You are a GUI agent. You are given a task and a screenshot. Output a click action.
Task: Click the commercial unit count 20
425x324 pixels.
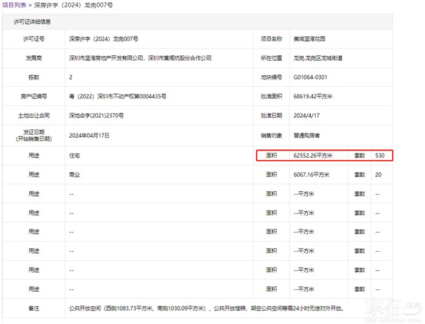[378, 175]
